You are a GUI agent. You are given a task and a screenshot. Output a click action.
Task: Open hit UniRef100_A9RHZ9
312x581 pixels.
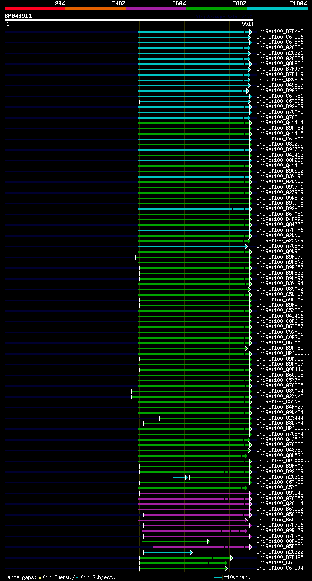click(280, 531)
